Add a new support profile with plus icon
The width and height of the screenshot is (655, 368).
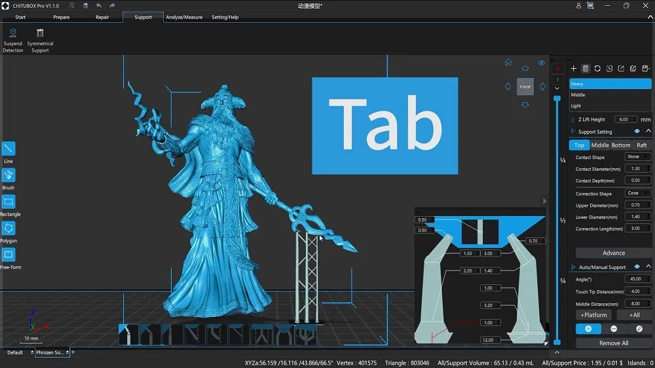(x=574, y=69)
